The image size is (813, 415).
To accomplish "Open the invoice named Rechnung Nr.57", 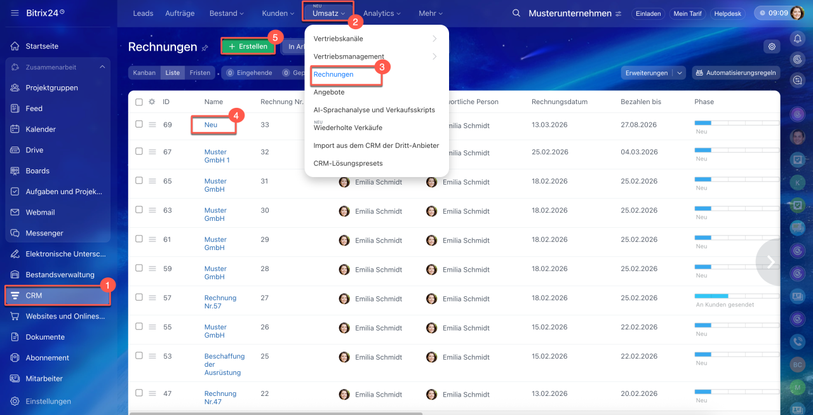I will coord(220,302).
